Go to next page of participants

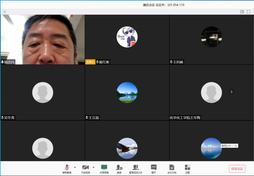click(x=231, y=92)
